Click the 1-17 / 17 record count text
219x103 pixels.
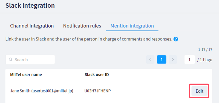coord(205,50)
